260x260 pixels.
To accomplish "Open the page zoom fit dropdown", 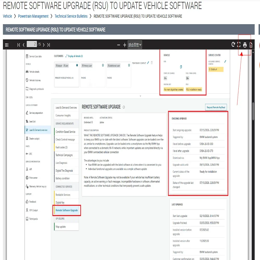I will [x=135, y=45].
